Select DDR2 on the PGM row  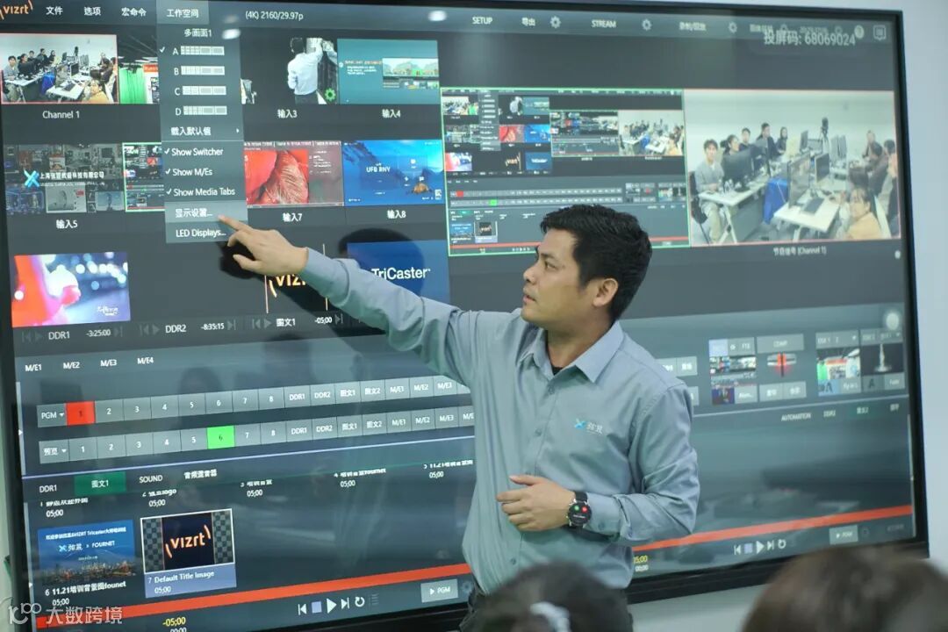tap(321, 395)
